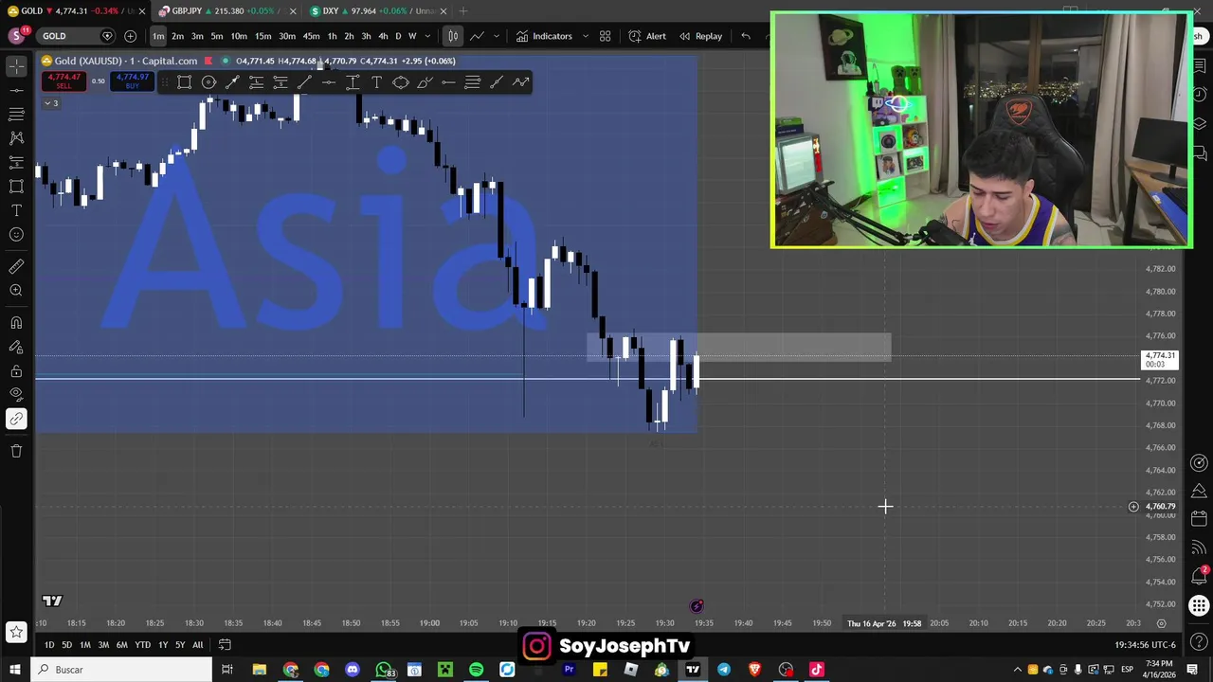Viewport: 1213px width, 682px height.
Task: Open the prediction and measurement tools in sidebar
Action: (x=16, y=162)
